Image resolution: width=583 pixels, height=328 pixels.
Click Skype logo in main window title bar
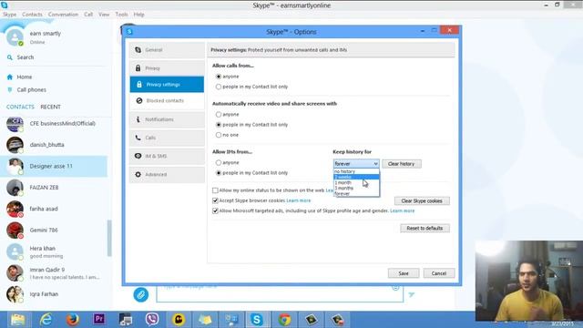coord(4,5)
